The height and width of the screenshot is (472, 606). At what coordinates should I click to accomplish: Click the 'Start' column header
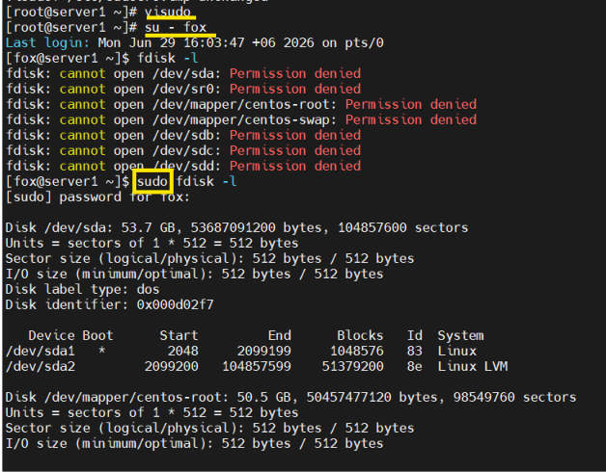click(x=179, y=335)
